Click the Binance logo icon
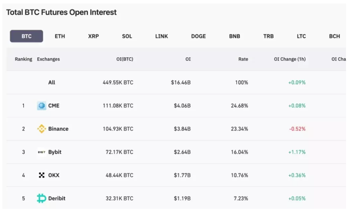The width and height of the screenshot is (349, 212). [42, 129]
